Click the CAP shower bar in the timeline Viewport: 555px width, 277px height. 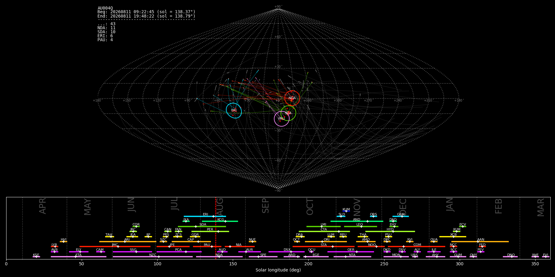[191, 242]
